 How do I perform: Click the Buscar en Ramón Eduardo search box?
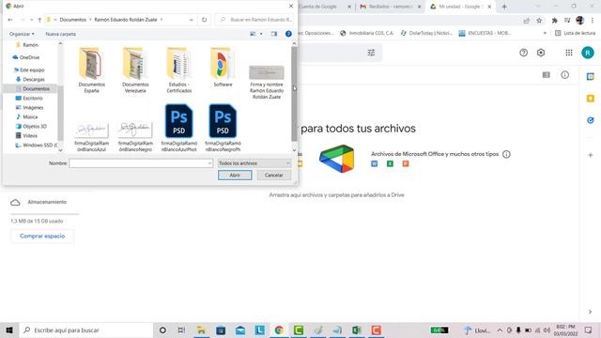pyautogui.click(x=254, y=20)
